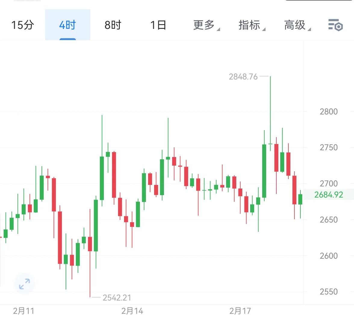The width and height of the screenshot is (354, 315).
Task: Click the 2550 price axis label
Action: pos(329,292)
